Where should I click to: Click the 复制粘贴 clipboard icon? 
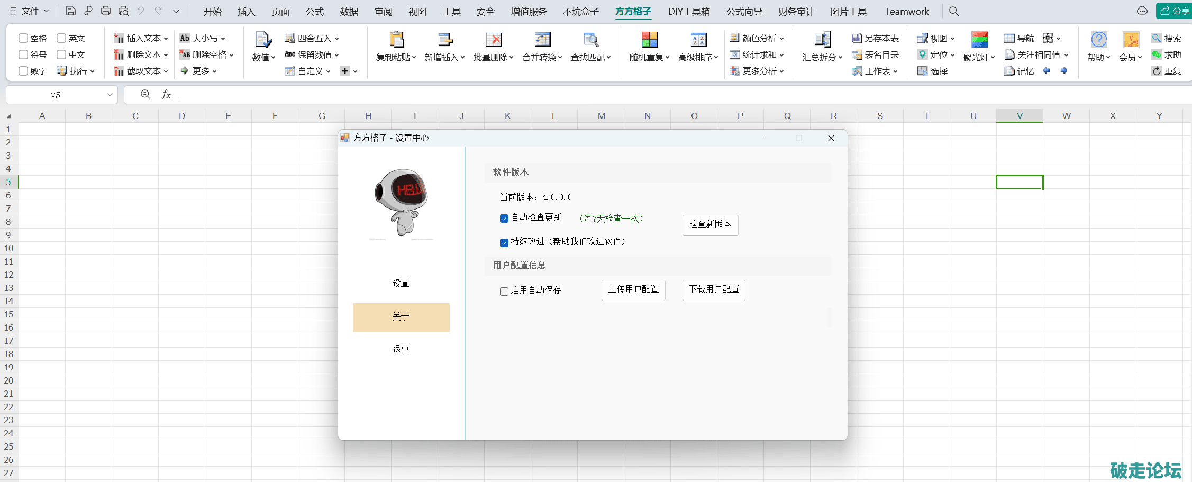pyautogui.click(x=396, y=40)
